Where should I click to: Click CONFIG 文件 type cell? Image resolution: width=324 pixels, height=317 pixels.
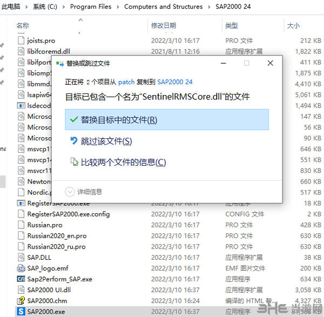(x=245, y=214)
